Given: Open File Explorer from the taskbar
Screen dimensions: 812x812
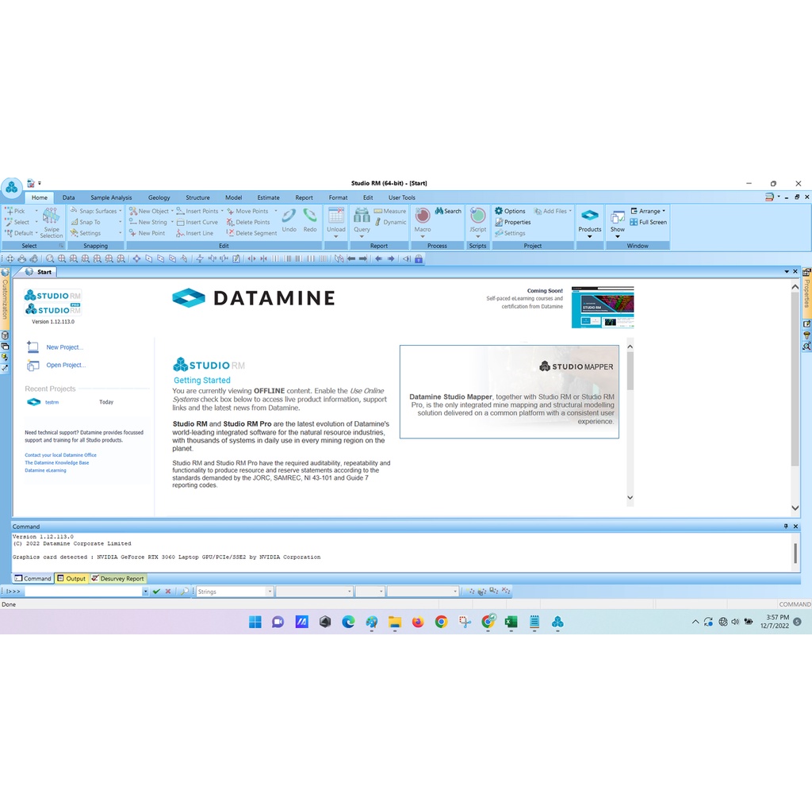Looking at the screenshot, I should coord(395,622).
